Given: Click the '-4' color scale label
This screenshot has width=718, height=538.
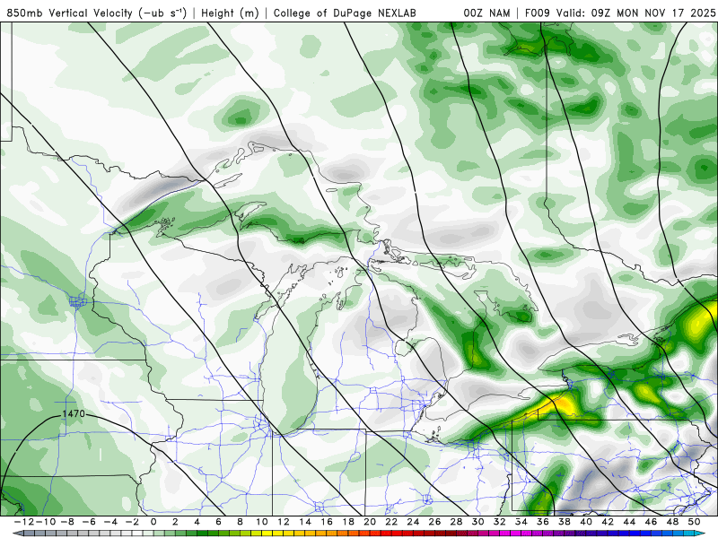Looking at the screenshot, I should pos(109,522).
